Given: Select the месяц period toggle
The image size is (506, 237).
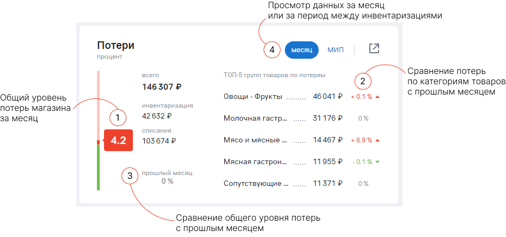Looking at the screenshot, I should 301,49.
